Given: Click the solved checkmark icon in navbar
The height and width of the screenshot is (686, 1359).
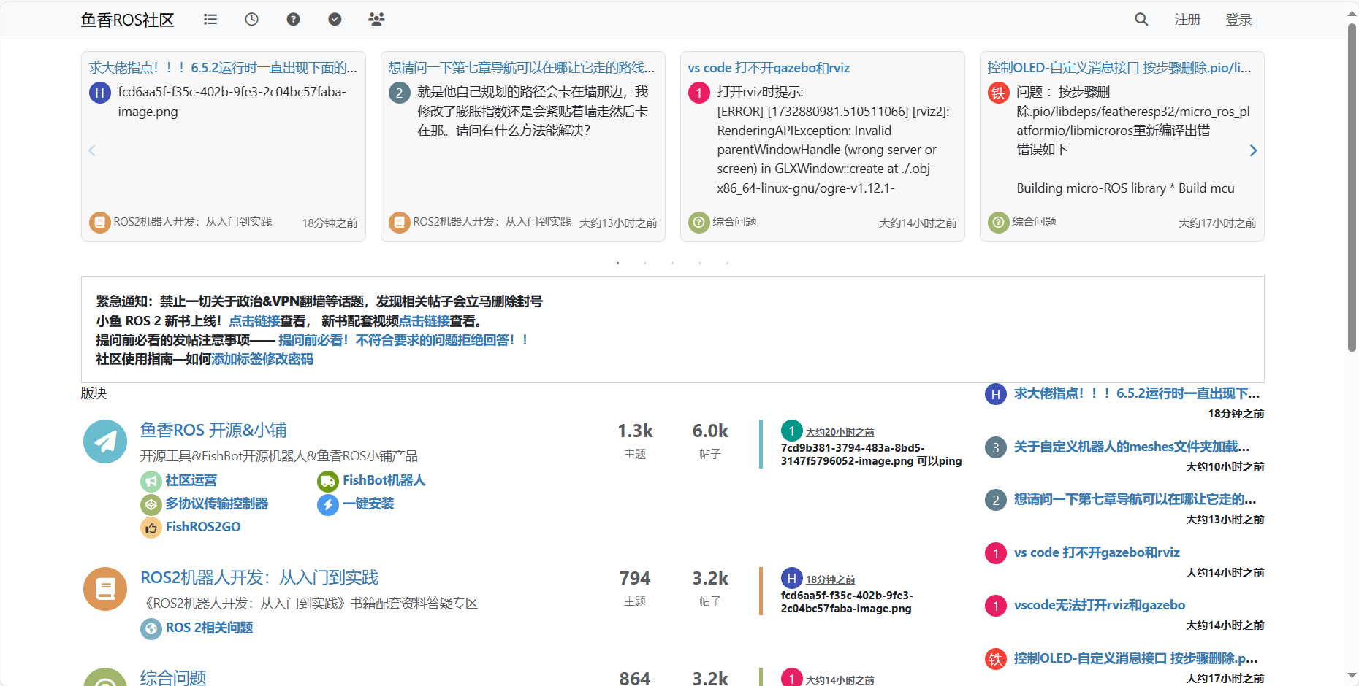Looking at the screenshot, I should 335,20.
